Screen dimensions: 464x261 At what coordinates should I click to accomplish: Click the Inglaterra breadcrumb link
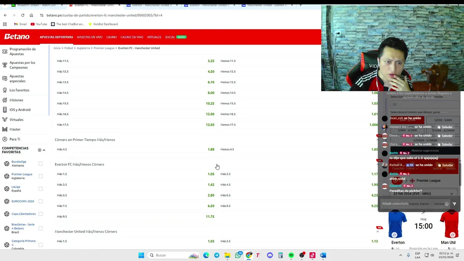pyautogui.click(x=83, y=48)
